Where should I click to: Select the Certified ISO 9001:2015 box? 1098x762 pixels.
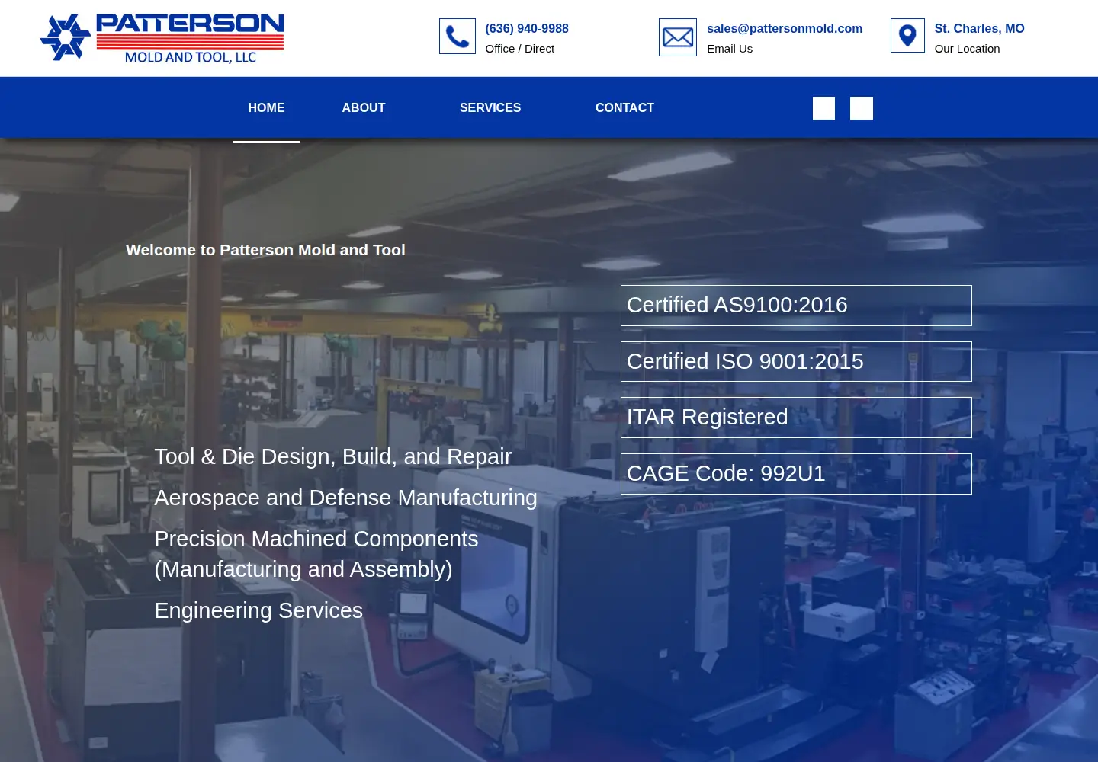pyautogui.click(x=796, y=362)
